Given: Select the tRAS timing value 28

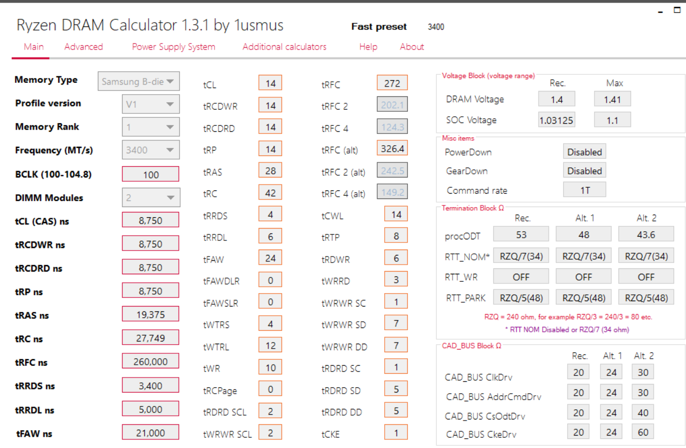Looking at the screenshot, I should tap(271, 170).
